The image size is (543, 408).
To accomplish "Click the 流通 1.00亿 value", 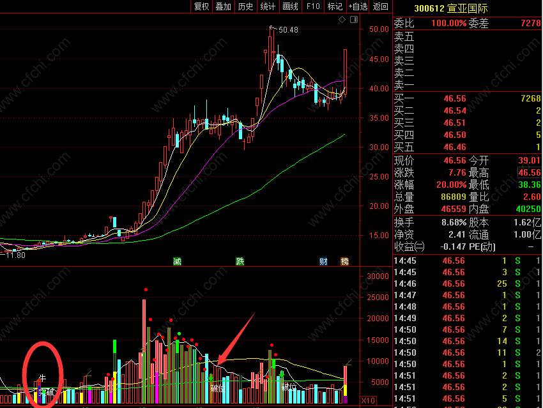I will point(527,234).
